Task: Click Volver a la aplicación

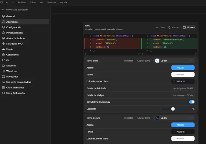Action: 15,10
